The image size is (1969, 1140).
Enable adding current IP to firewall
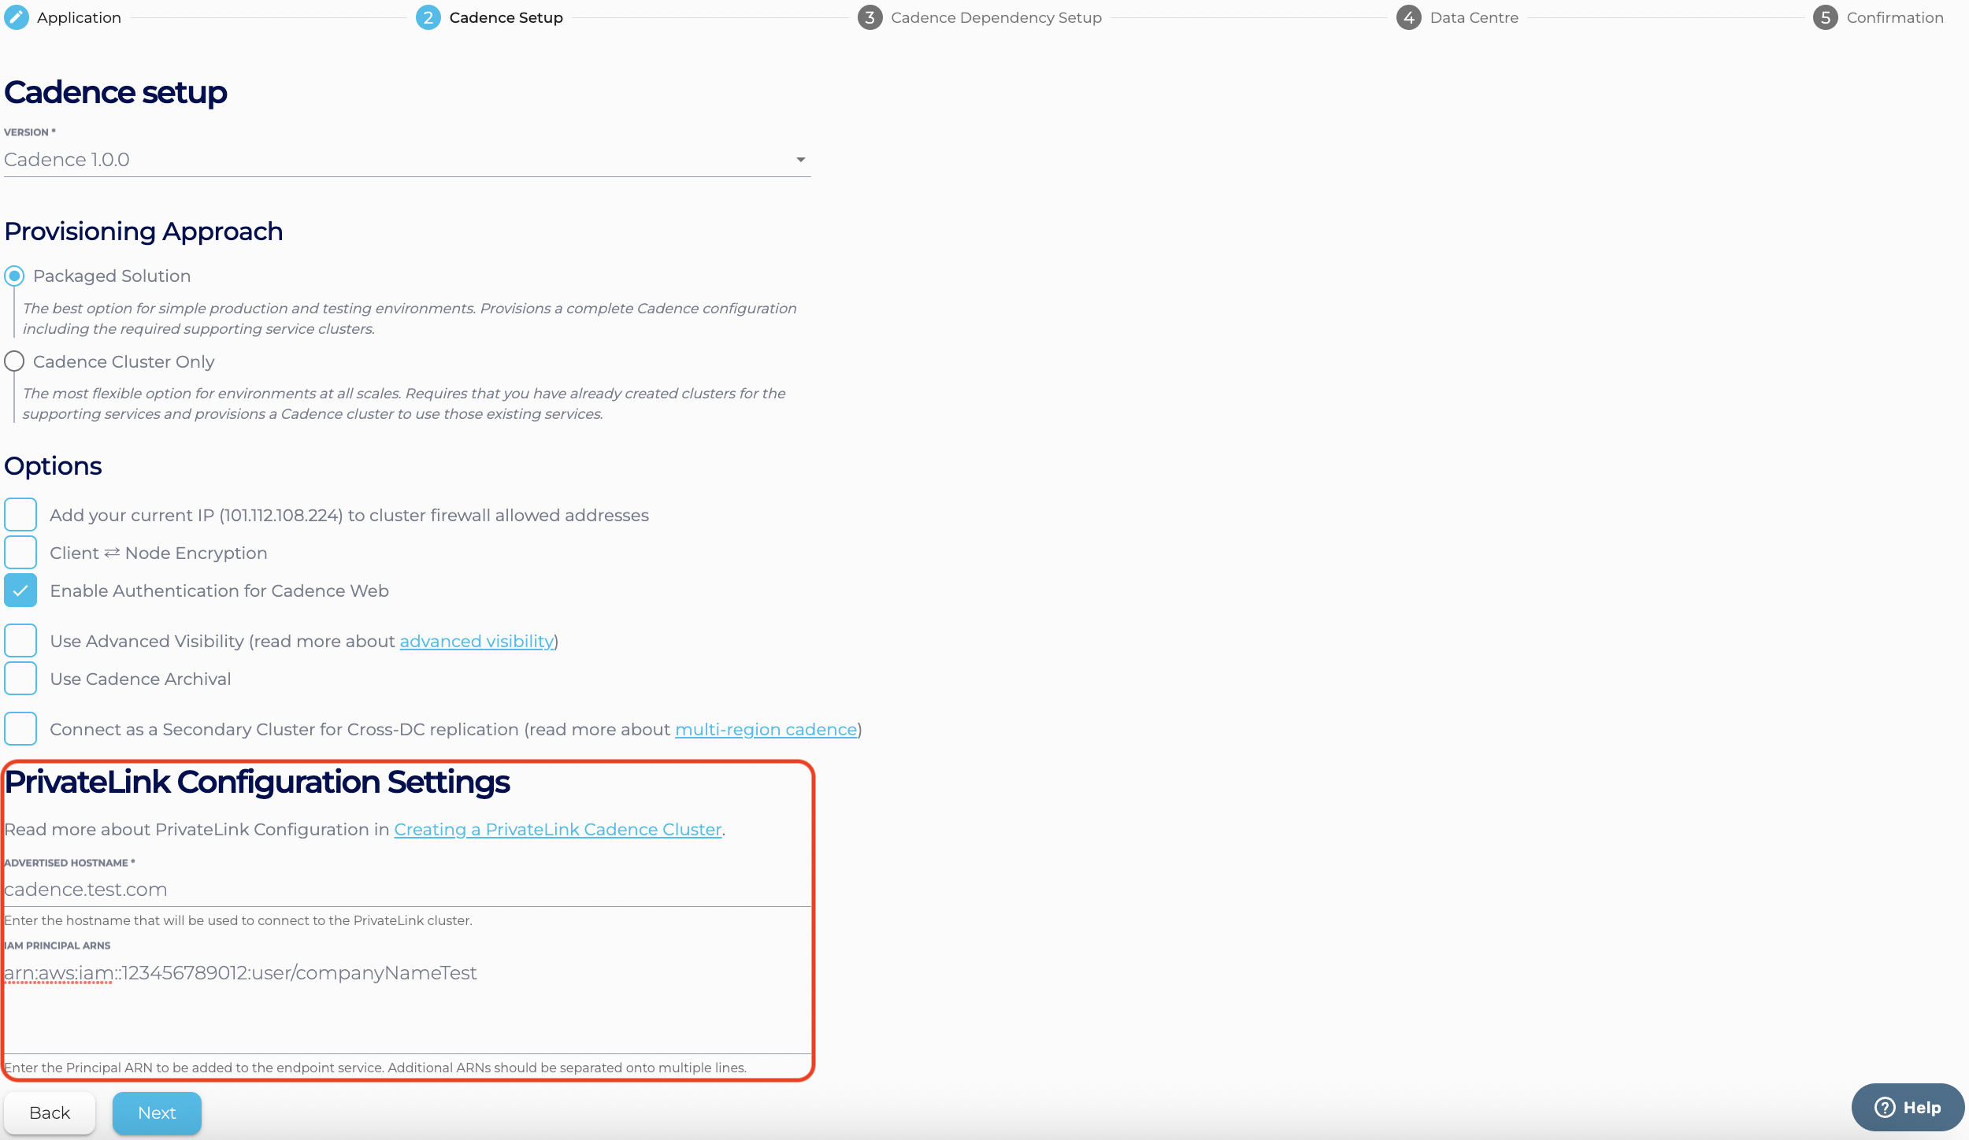click(20, 515)
